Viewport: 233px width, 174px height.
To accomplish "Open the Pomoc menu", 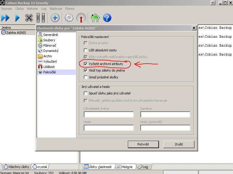I will pos(70,9).
